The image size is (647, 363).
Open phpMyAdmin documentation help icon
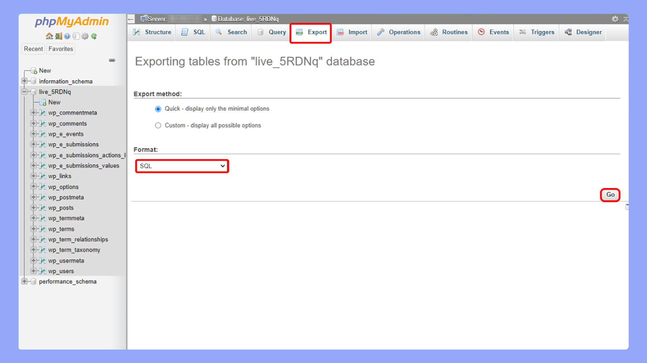67,36
